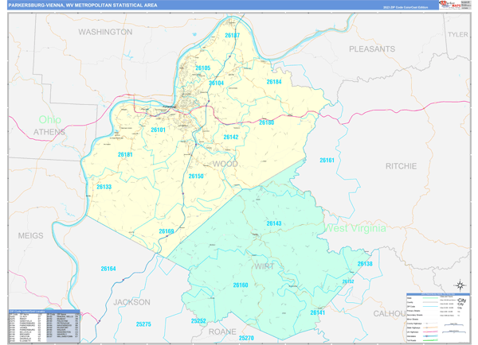Select ZIP code 26187 at the top
Screen dimensions: 478x345
[232, 37]
